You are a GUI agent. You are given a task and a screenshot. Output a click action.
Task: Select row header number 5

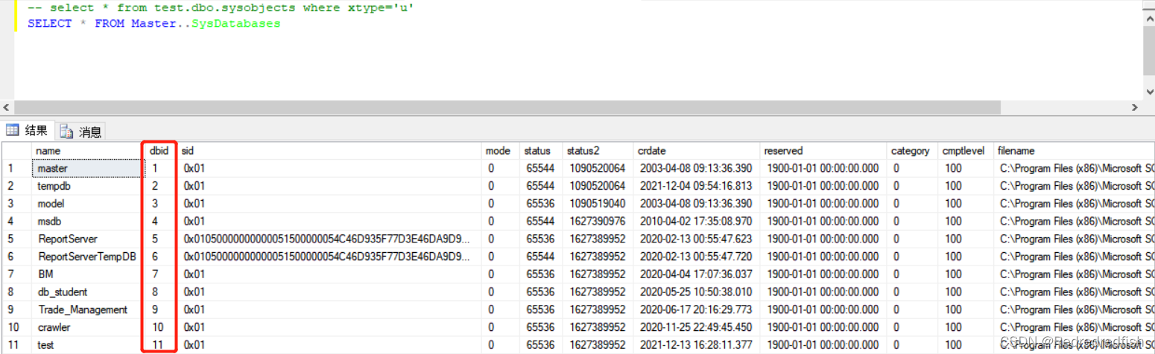click(16, 239)
